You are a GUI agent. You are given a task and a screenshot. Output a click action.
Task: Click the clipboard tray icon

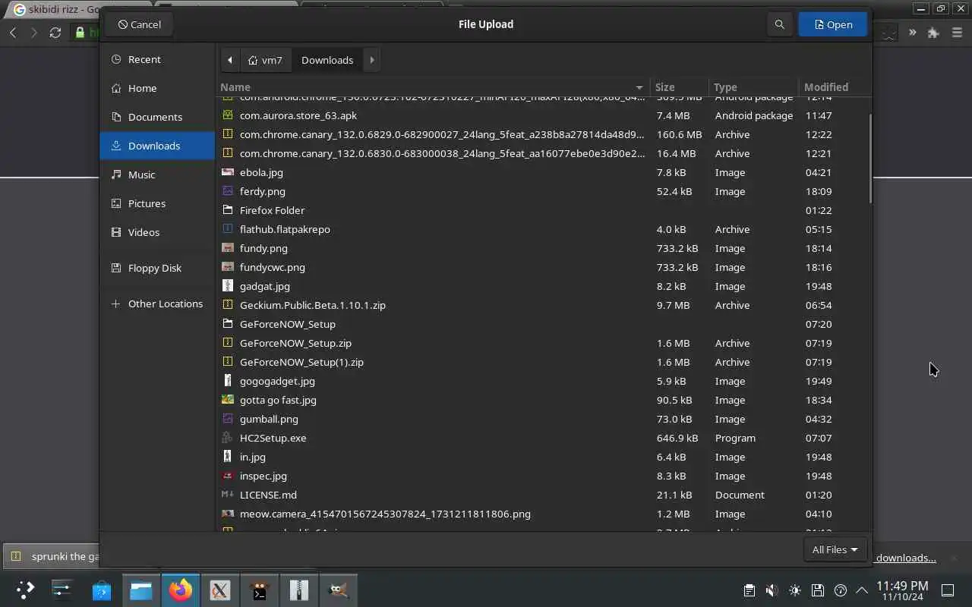749,590
